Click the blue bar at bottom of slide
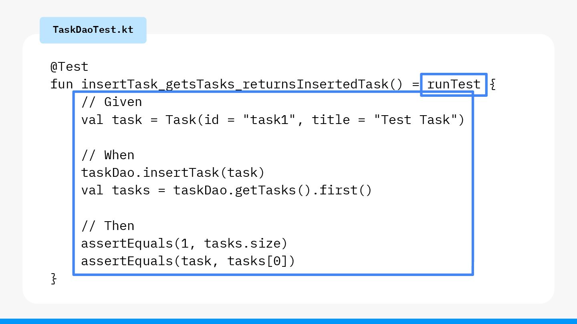Viewport: 577px width, 324px height. tap(288, 321)
